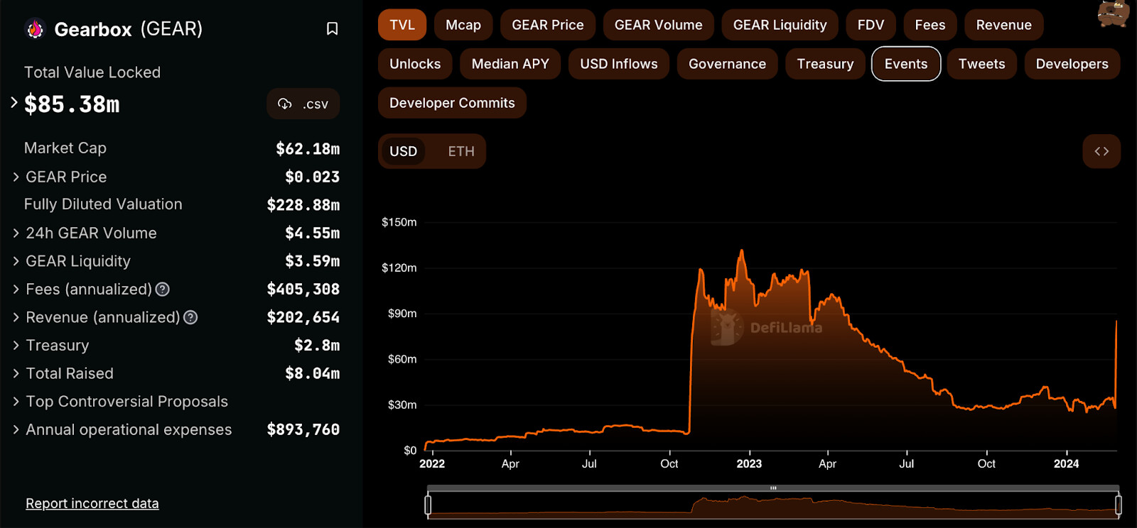
Task: Select the Governance chart option
Action: click(x=727, y=64)
